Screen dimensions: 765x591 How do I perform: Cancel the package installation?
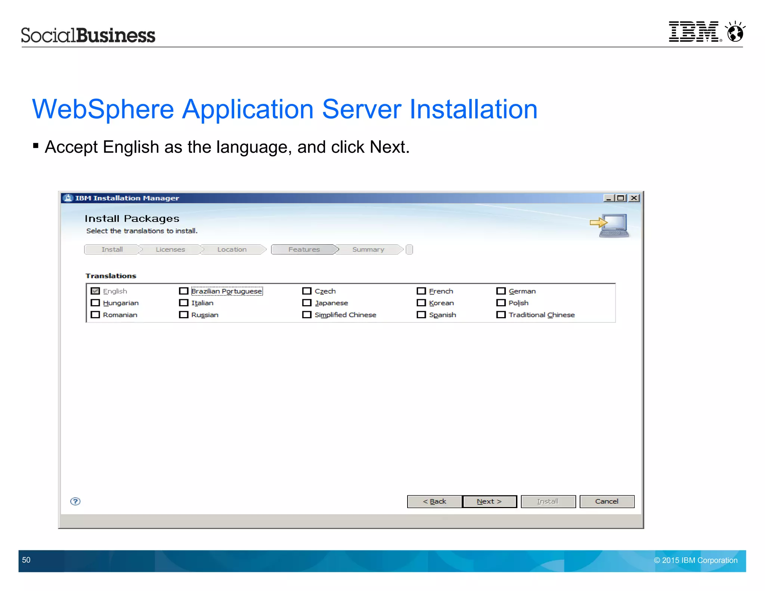click(x=607, y=502)
